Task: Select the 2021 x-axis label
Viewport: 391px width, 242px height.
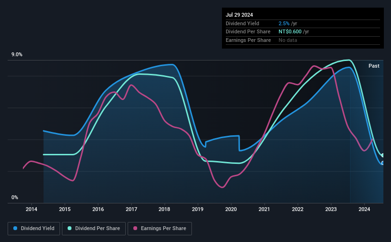Action: [264, 209]
